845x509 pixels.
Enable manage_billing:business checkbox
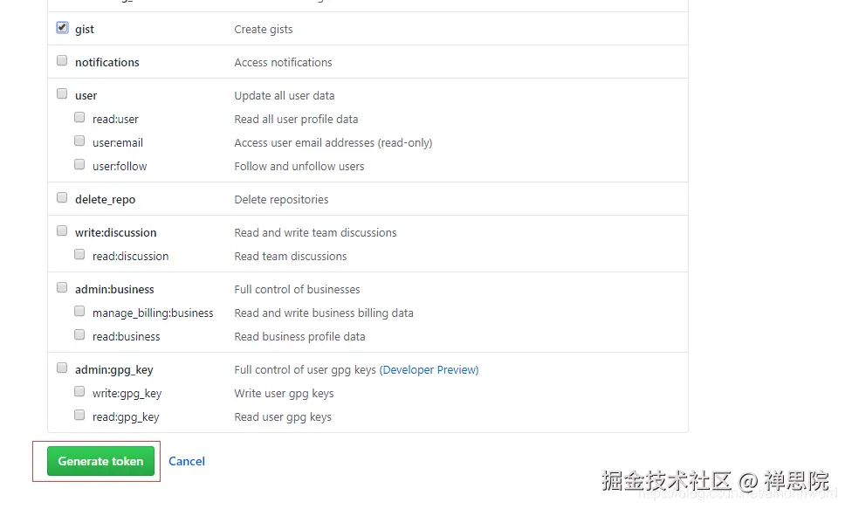click(79, 312)
